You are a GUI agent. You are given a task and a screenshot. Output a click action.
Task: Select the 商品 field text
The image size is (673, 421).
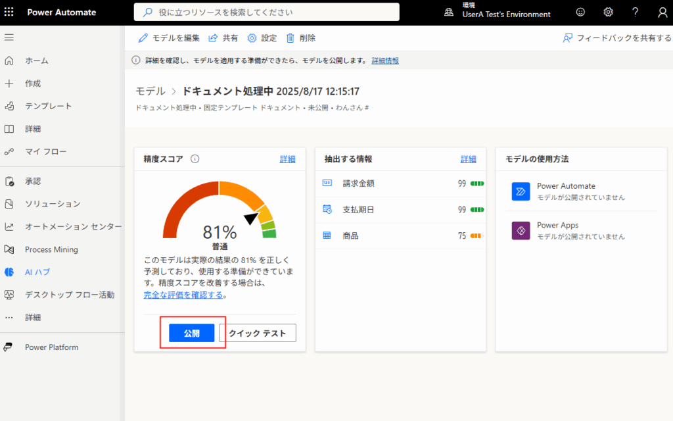click(x=351, y=236)
